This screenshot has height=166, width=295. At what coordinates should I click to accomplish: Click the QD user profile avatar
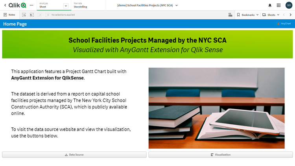click(289, 5)
